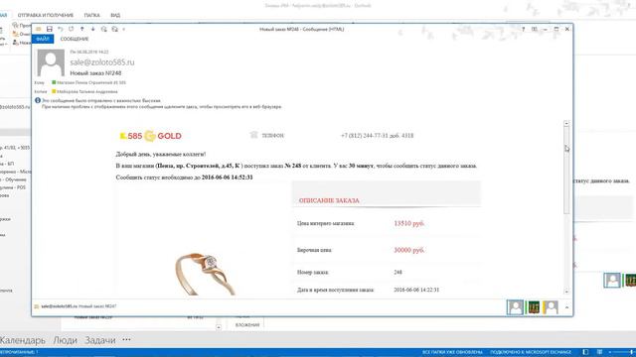Screen dimensions: 636x357
Task: Click message scrollbar up arrow
Action: (566, 123)
